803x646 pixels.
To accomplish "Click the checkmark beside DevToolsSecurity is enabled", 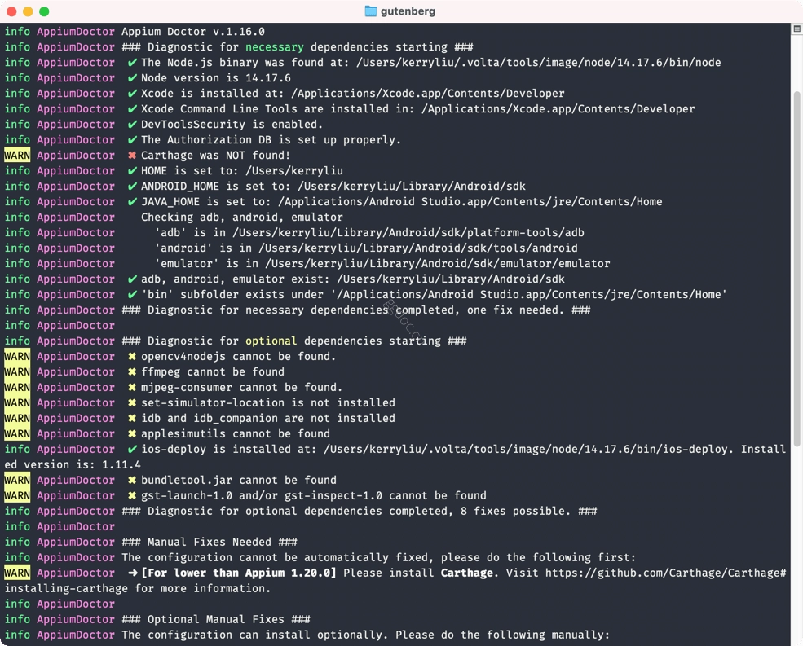I will (x=132, y=125).
